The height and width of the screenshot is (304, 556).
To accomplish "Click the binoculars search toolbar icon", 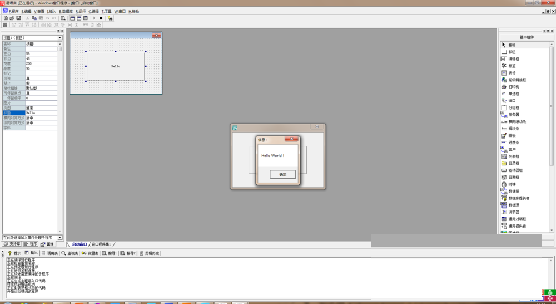I will (x=110, y=18).
